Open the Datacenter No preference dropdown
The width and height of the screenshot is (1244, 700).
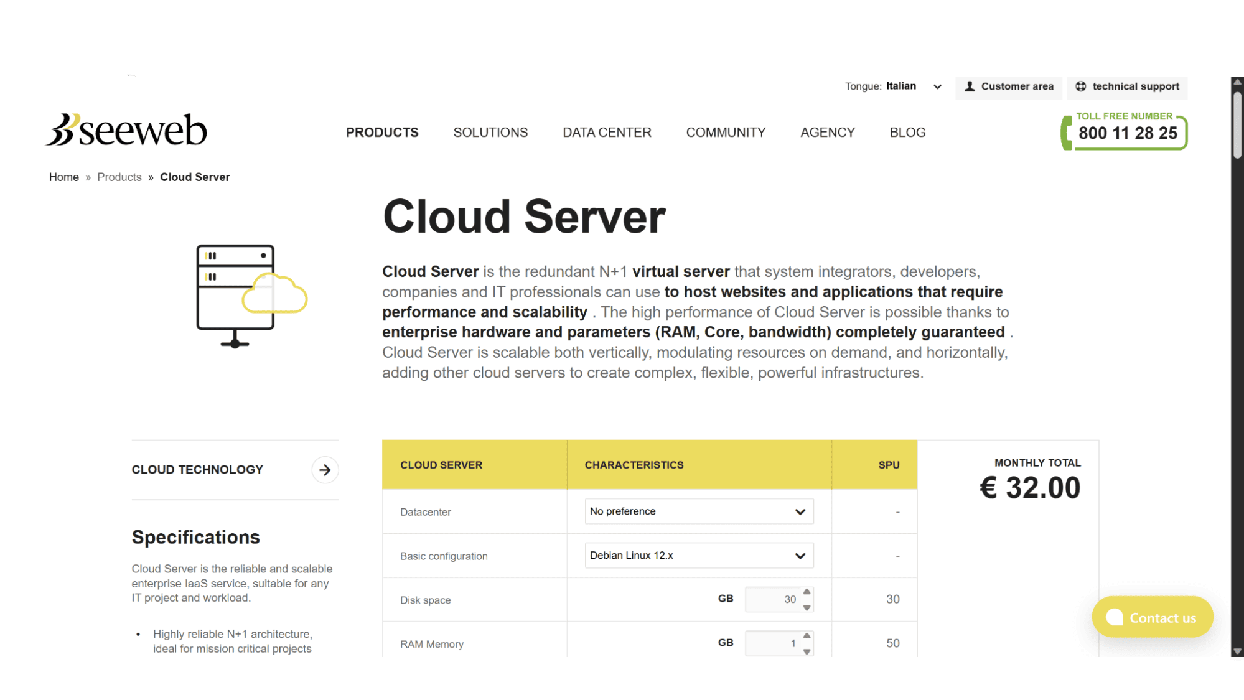click(x=699, y=511)
